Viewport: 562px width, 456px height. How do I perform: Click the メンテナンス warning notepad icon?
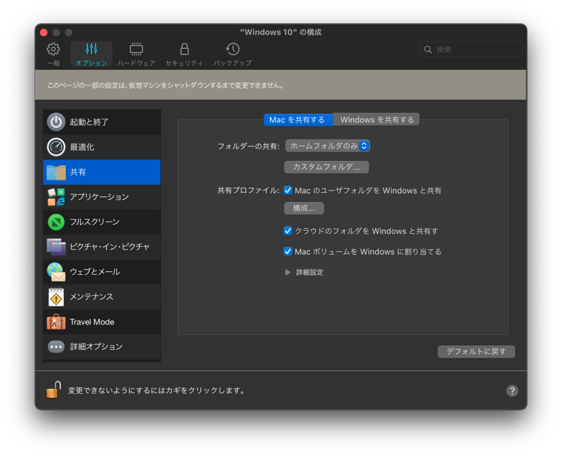pyautogui.click(x=56, y=297)
